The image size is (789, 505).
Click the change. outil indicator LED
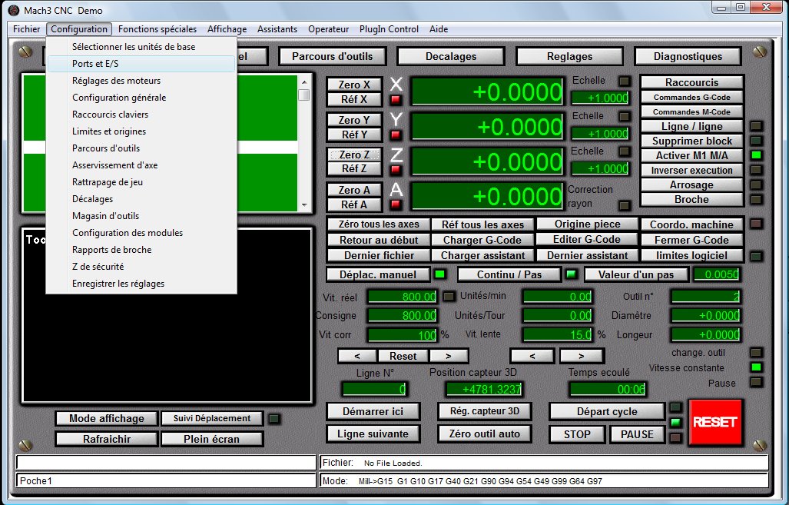tap(756, 352)
